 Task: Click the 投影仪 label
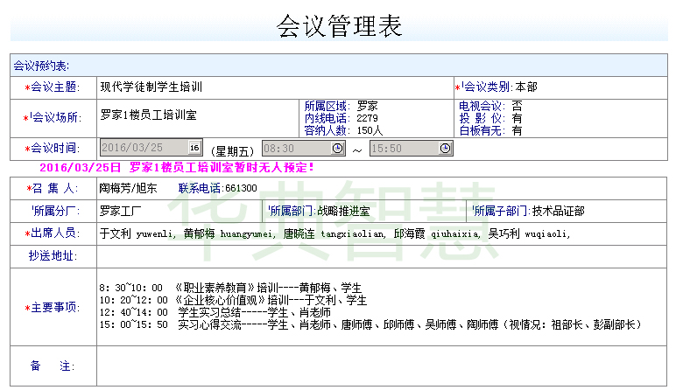482,118
